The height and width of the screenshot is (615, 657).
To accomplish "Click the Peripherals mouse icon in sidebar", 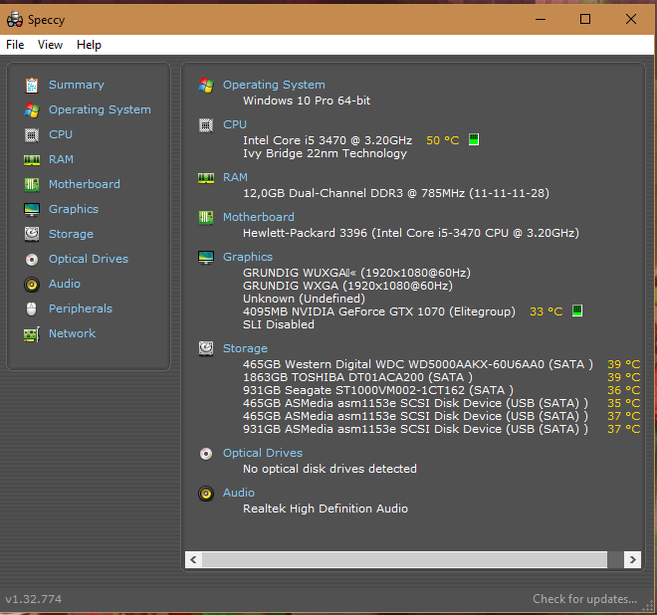I will coord(32,309).
